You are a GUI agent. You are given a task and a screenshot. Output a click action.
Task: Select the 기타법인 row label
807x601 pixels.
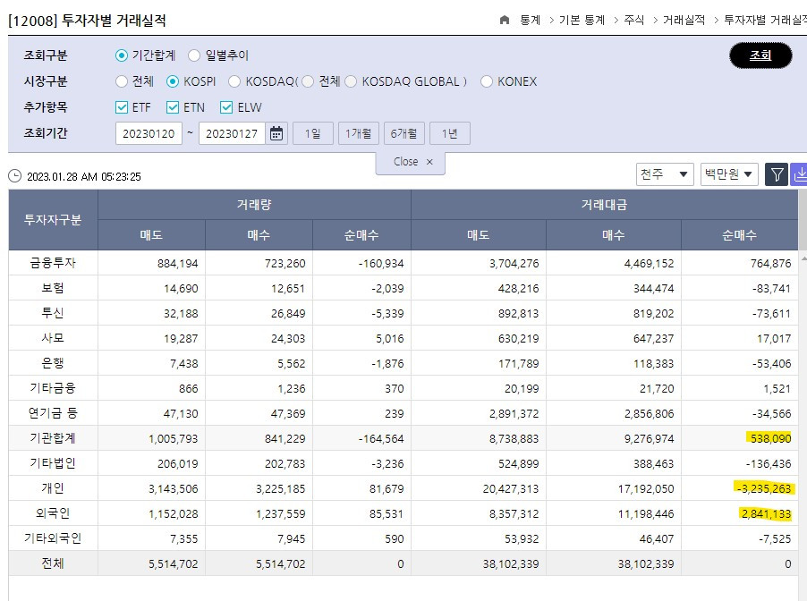coord(53,463)
